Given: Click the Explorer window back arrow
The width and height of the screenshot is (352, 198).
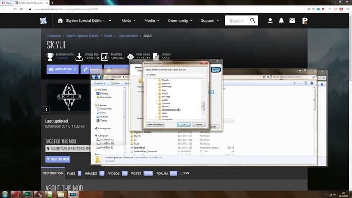Looking at the screenshot, I should [x=94, y=77].
